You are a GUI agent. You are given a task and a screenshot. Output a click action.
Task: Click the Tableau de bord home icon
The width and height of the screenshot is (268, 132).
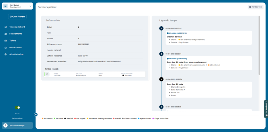pos(6,27)
